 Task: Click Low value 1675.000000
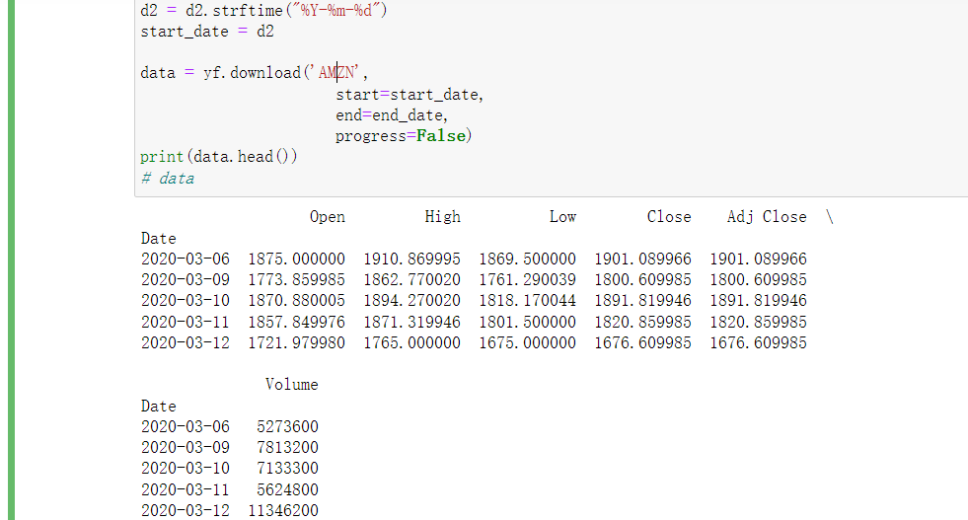pyautogui.click(x=527, y=342)
